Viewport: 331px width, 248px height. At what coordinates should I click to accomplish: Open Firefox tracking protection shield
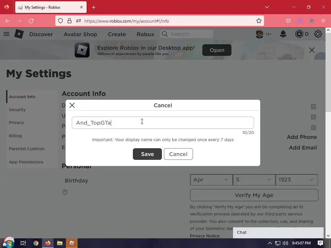pos(60,21)
